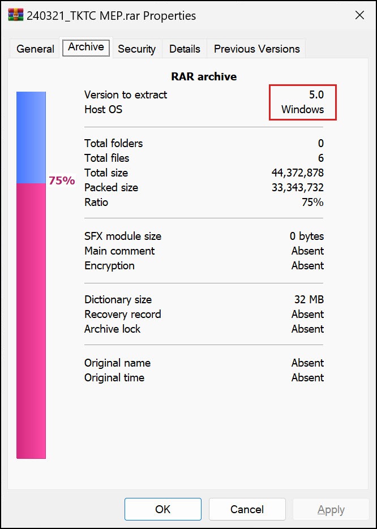Open the Previous Versions tab
Screen dimensions: 377x529
point(256,49)
